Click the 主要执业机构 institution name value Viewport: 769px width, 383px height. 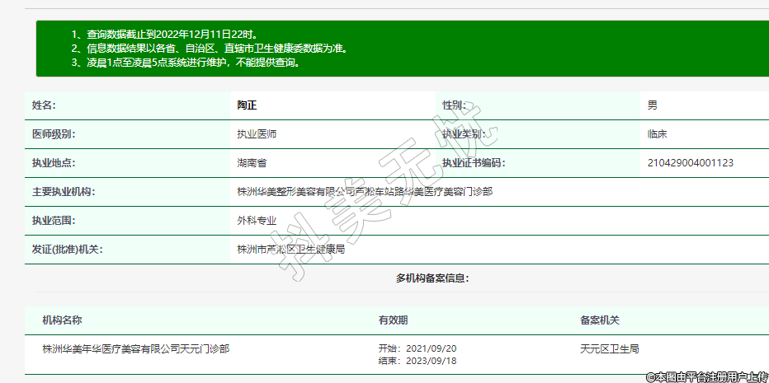click(365, 192)
